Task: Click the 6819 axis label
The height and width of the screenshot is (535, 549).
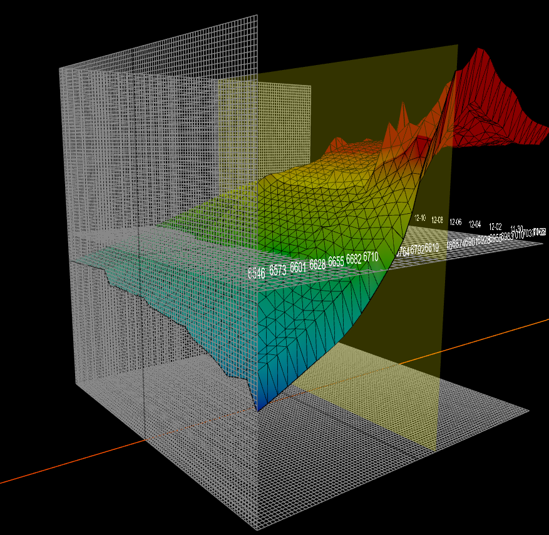Action: click(x=432, y=247)
